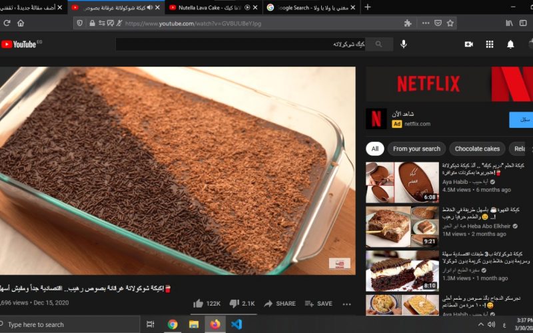
Task: Click the 1.3M views video title
Action: point(486,257)
